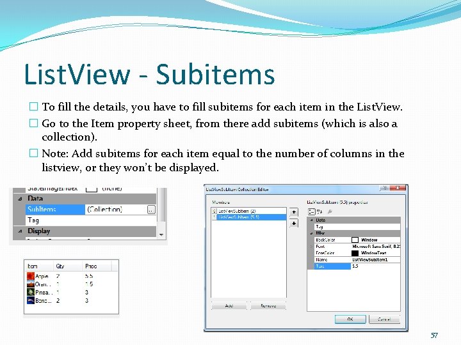Expand the Font property node
This screenshot has height=345, width=461.
click(311, 247)
